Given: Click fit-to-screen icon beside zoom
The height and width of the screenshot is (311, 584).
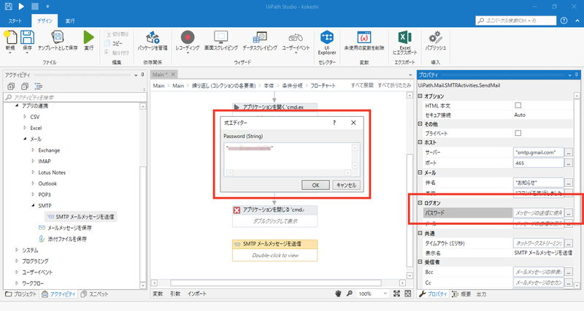Looking at the screenshot, I should pyautogui.click(x=396, y=293).
